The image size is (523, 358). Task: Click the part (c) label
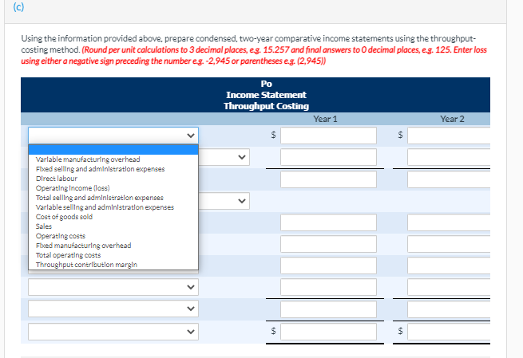18,7
